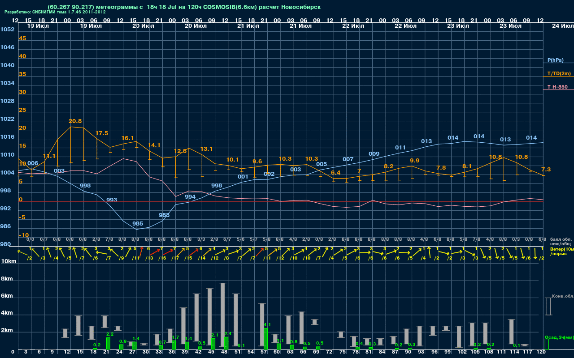The width and height of the screenshot is (574, 358).
Task: Click the 980 pressure axis label
Action: click(6, 244)
